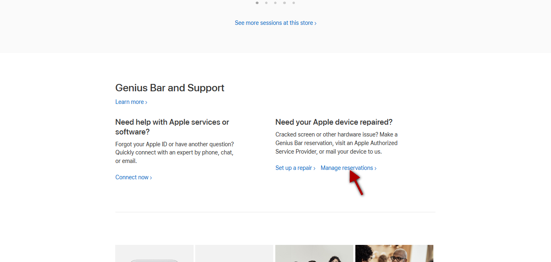The height and width of the screenshot is (262, 551).
Task: Click the Need your Apple device repaired heading
Action: click(x=334, y=122)
